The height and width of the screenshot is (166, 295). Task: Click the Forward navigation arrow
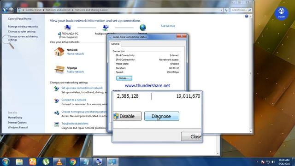point(11,10)
